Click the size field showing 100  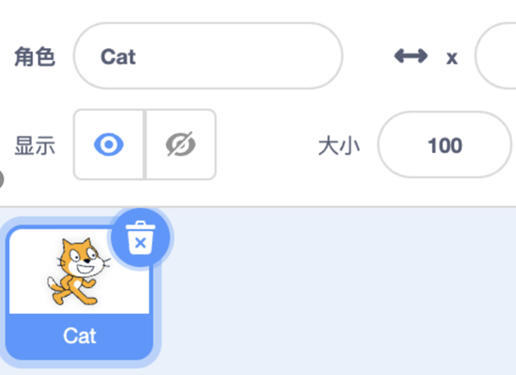click(445, 145)
